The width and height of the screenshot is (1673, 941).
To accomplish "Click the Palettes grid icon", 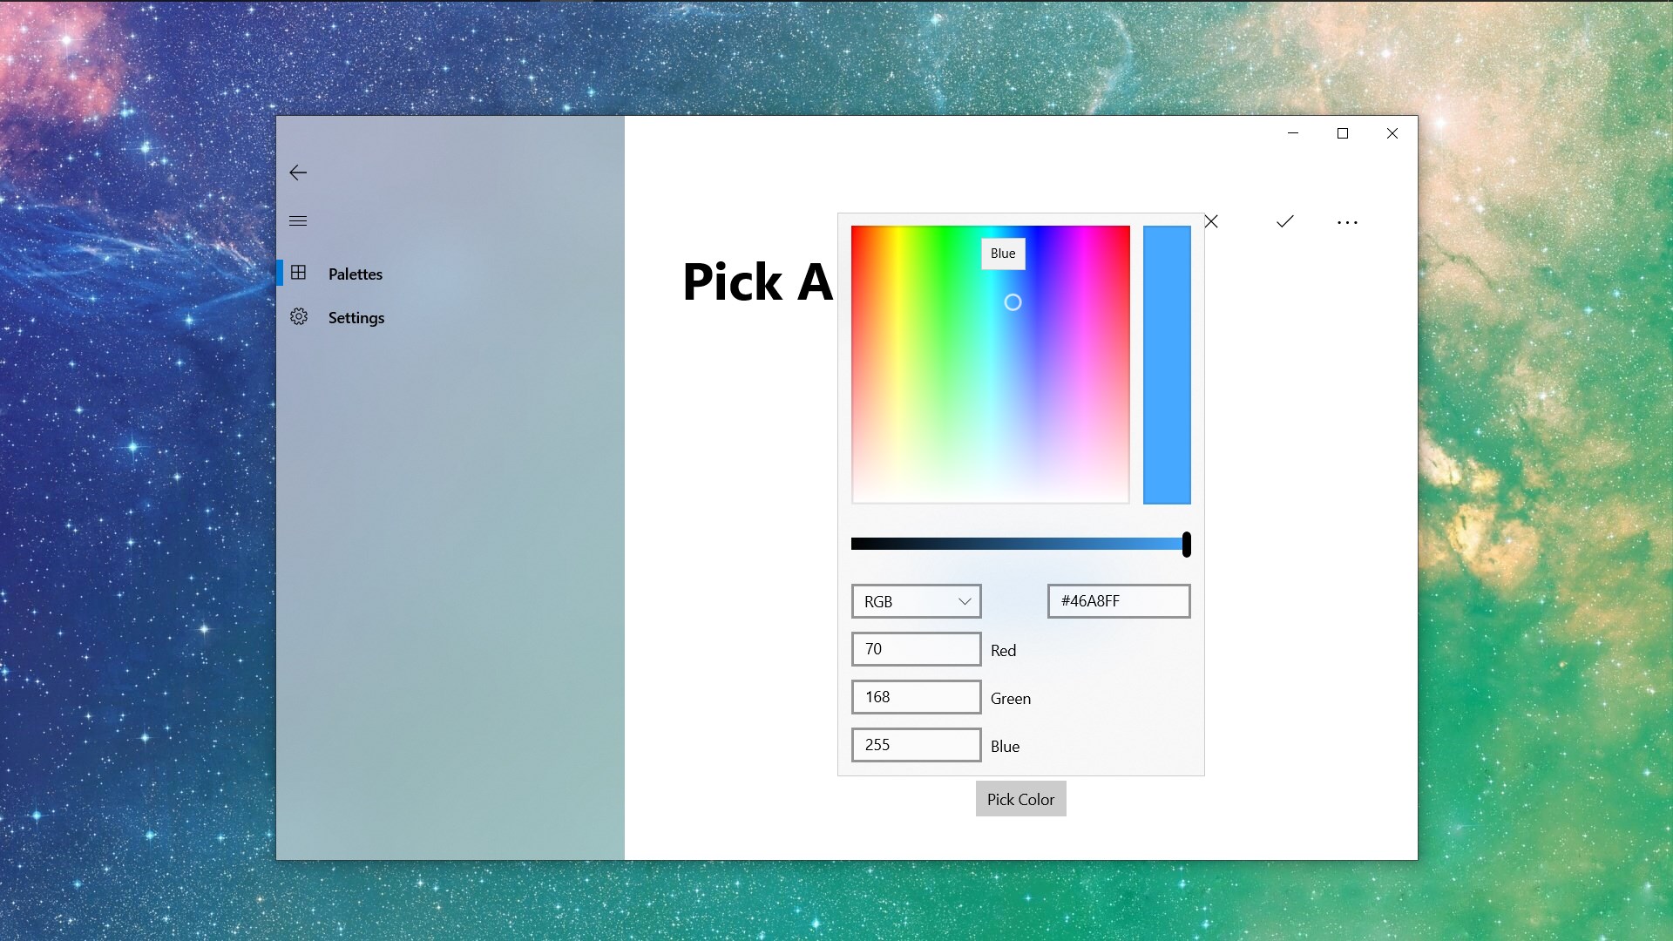I will (298, 273).
